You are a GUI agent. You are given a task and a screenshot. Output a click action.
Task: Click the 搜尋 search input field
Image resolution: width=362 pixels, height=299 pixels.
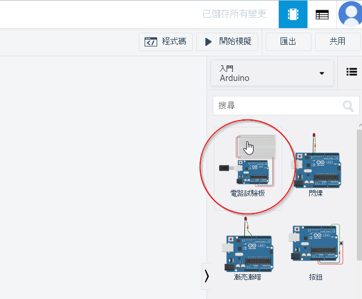point(275,106)
